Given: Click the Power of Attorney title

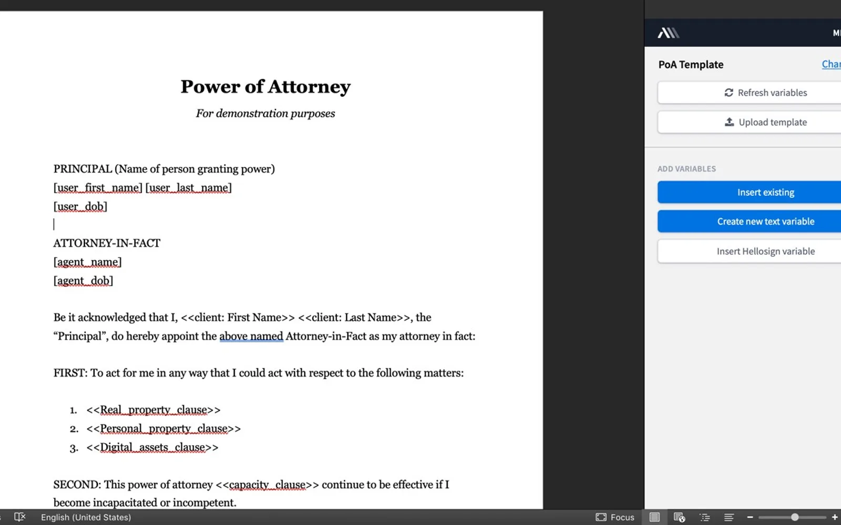Looking at the screenshot, I should [x=265, y=87].
